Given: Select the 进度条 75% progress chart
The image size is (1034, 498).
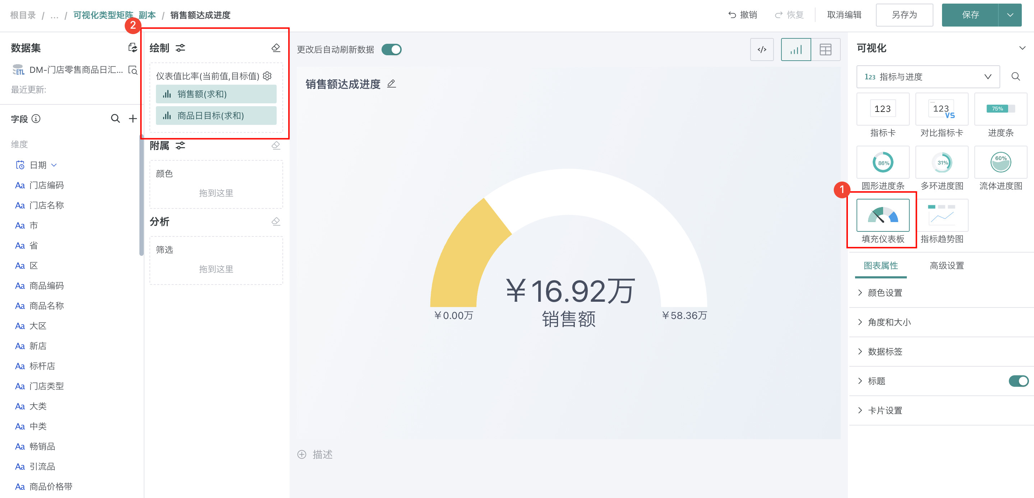Looking at the screenshot, I should point(1000,109).
